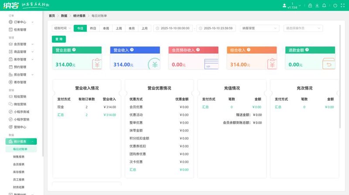Click the download icon in header

317,6
